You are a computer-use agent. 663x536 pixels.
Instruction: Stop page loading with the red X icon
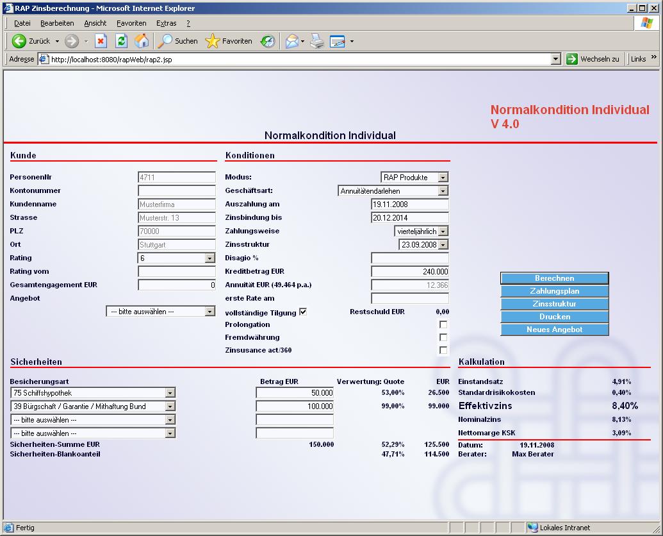pos(100,41)
